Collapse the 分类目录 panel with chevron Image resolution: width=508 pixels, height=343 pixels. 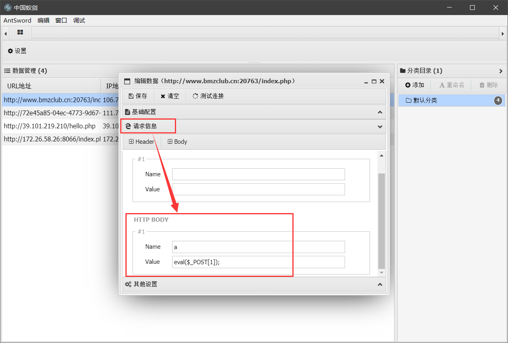[501, 71]
